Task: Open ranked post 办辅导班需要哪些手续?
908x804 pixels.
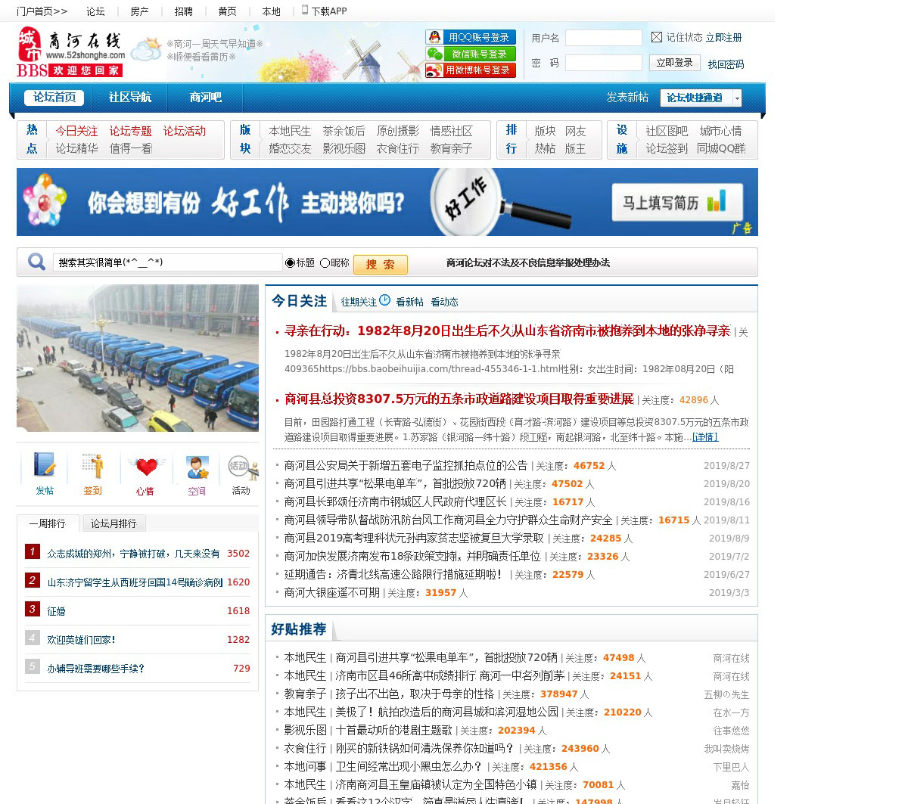Action: (x=95, y=669)
